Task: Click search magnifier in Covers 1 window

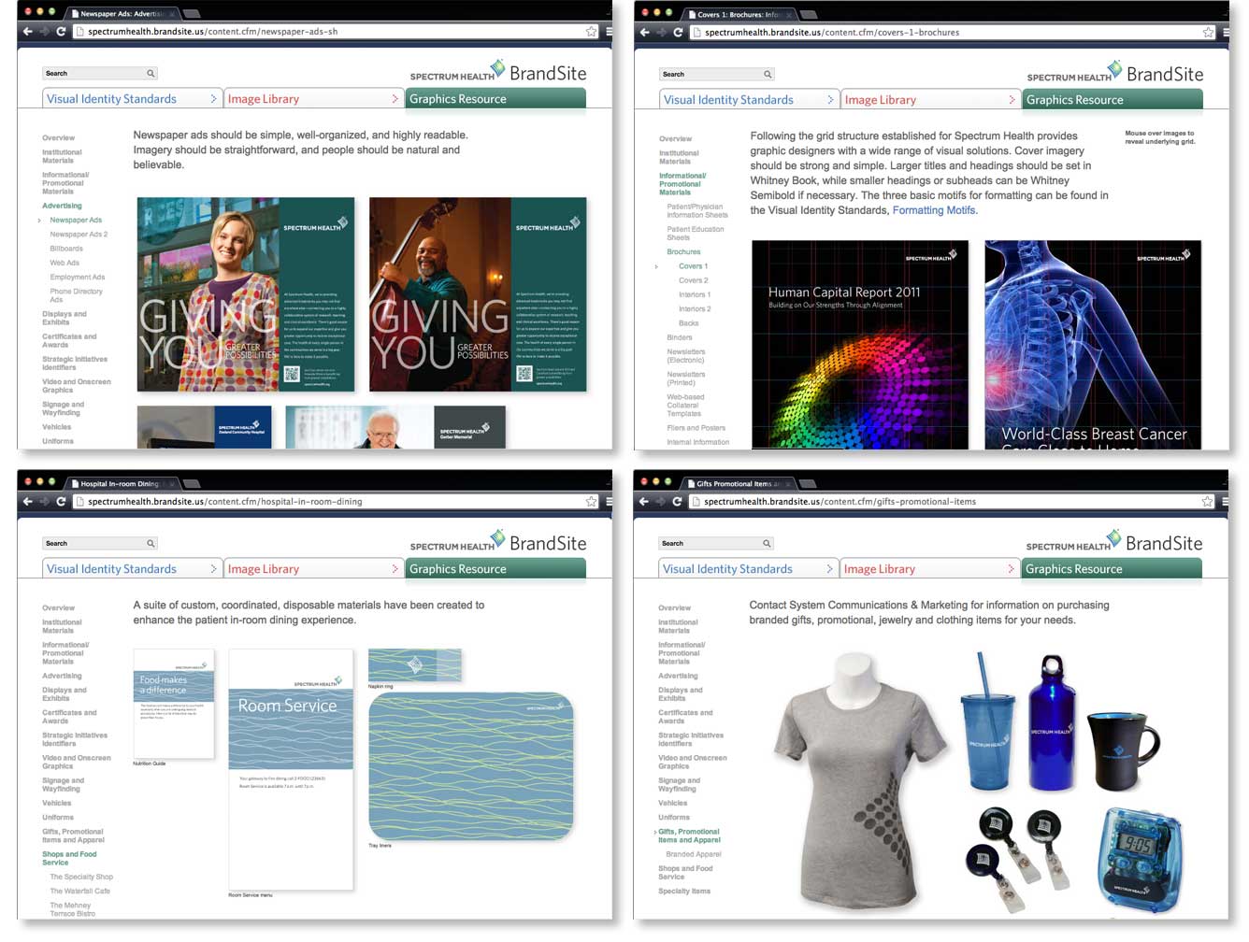Action: point(767,74)
